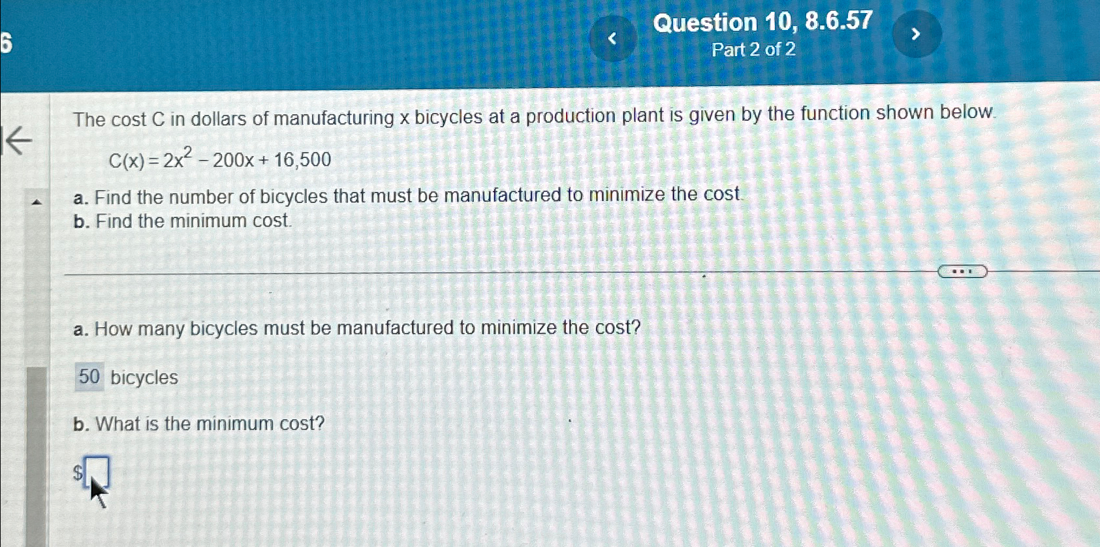Click the equation C(x) = 2x² - 200x + 16,500

219,159
